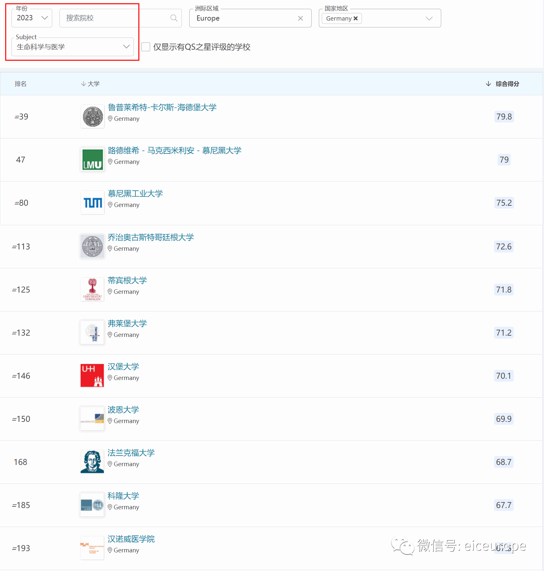
Task: Open the Subject dropdown
Action: [x=72, y=47]
